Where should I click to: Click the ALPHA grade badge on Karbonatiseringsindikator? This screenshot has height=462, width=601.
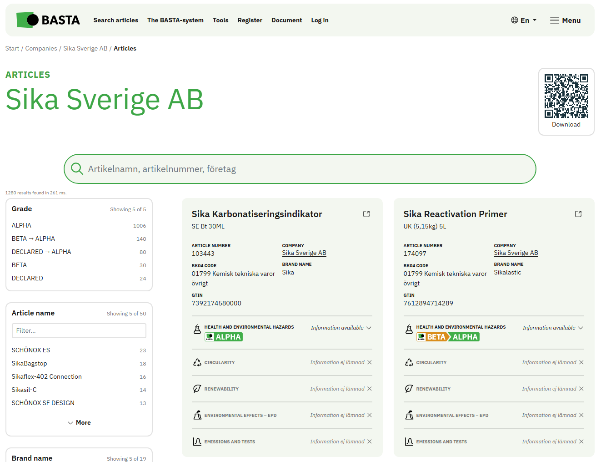224,337
